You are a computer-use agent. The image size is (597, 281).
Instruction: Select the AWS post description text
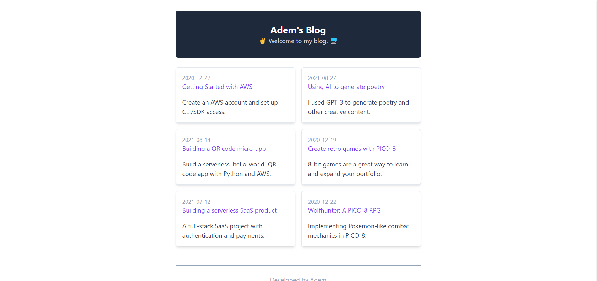230,107
